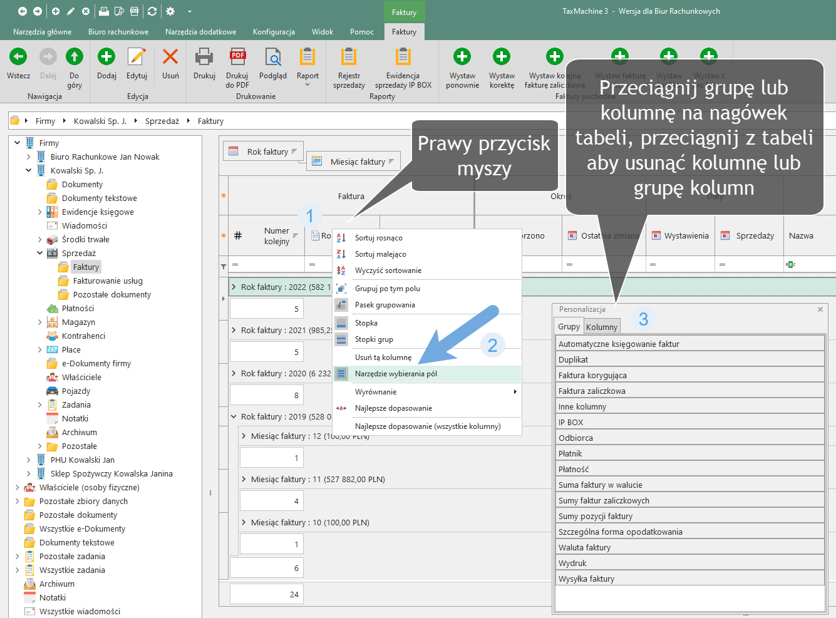Click the red Usuń delete icon
836x618 pixels.
[170, 57]
